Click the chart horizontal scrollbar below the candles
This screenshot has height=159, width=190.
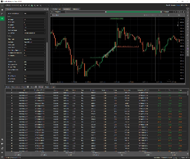(118, 84)
